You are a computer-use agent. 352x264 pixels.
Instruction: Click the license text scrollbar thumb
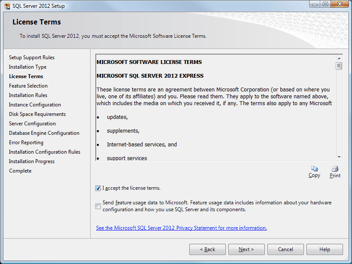[x=339, y=66]
